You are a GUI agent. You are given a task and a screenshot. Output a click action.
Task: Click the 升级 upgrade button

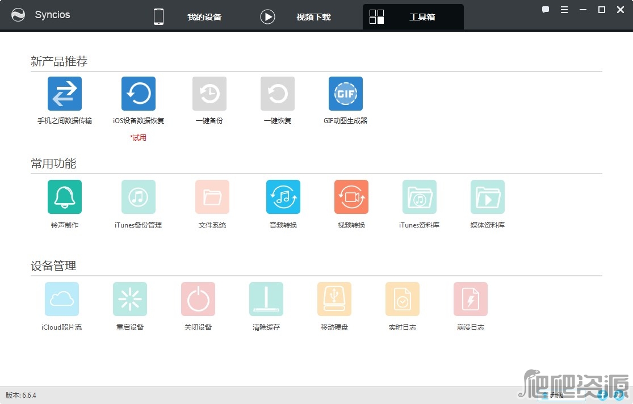(x=561, y=395)
